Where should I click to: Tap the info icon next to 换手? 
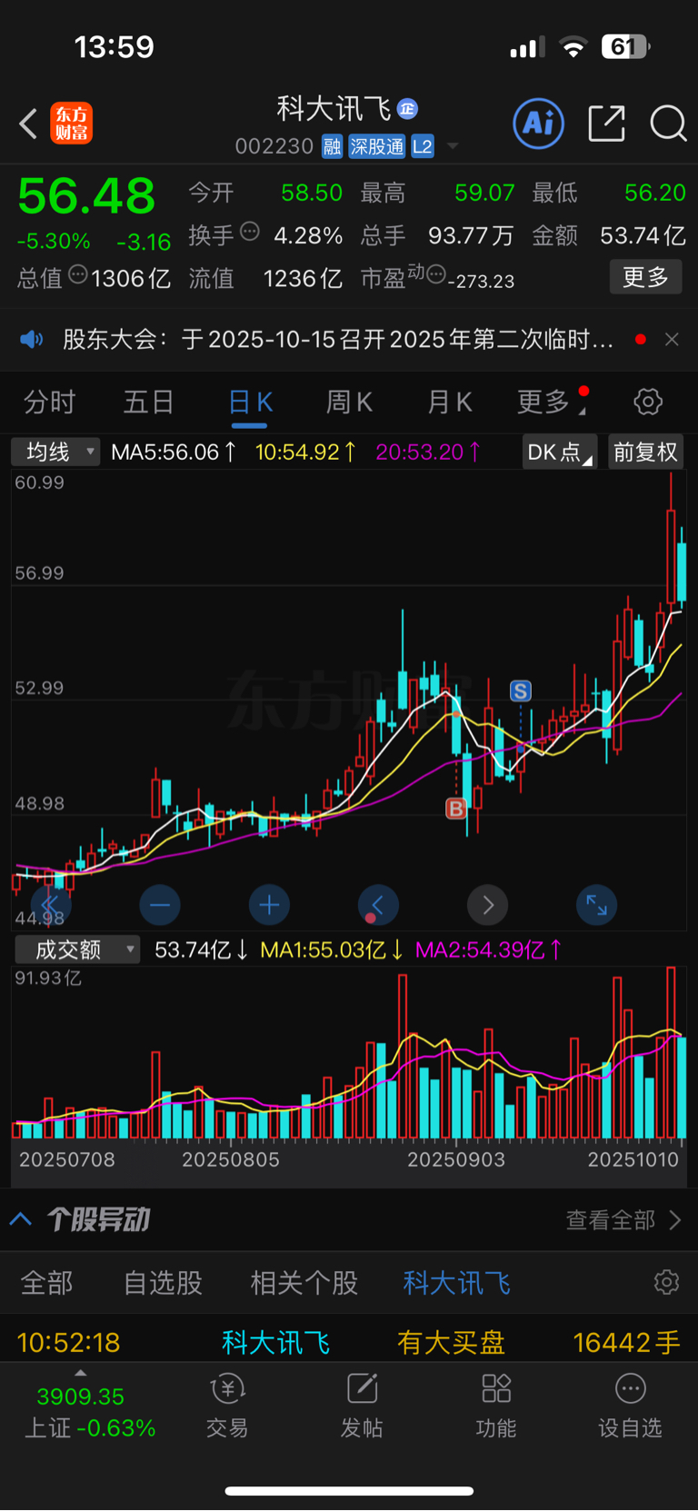pos(249,231)
